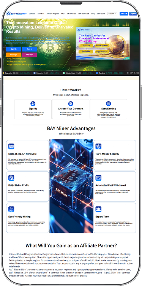The image size is (142, 286).
Task: Click the 100% Money Security shield icon
Action: [x=98, y=146]
